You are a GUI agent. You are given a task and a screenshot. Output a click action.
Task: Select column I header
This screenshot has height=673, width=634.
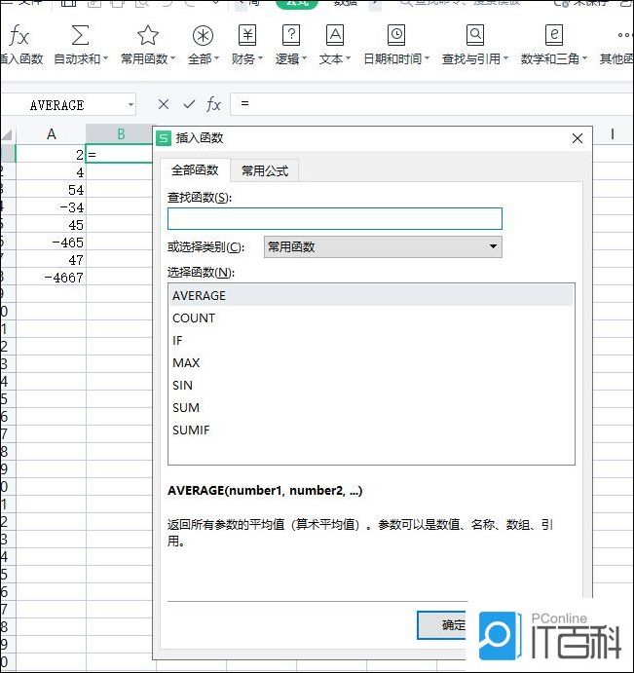click(x=613, y=134)
